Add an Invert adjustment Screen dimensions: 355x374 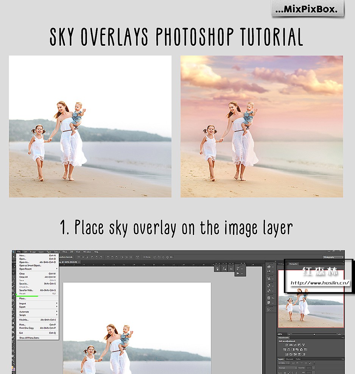pyautogui.click(x=286, y=354)
